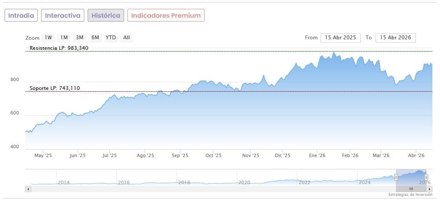Viewport: 440px width, 201px height.
Task: Show All historical data
Action: [126, 38]
